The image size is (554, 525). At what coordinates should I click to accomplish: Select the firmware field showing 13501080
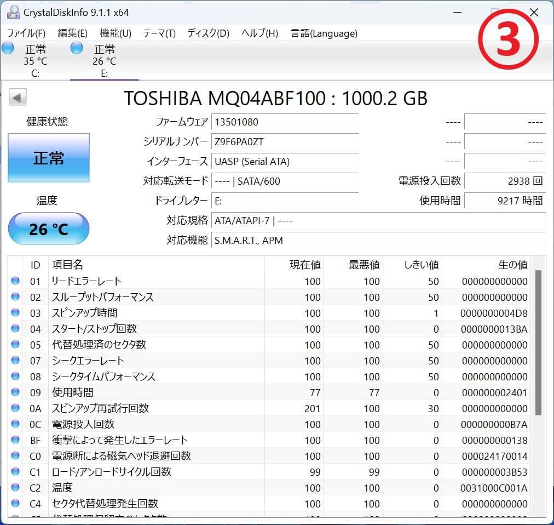(285, 122)
